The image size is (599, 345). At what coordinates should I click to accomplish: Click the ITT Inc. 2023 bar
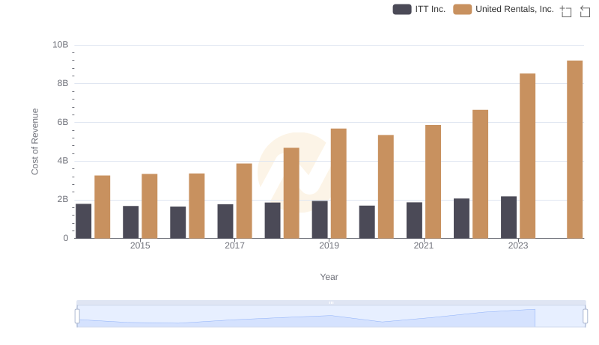tap(508, 217)
